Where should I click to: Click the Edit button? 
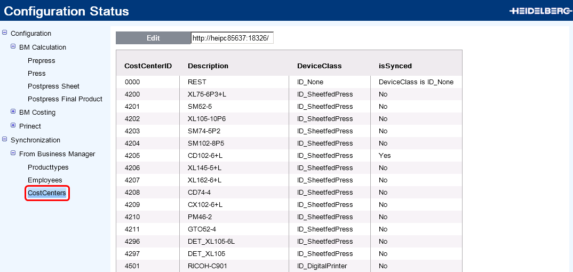(153, 38)
